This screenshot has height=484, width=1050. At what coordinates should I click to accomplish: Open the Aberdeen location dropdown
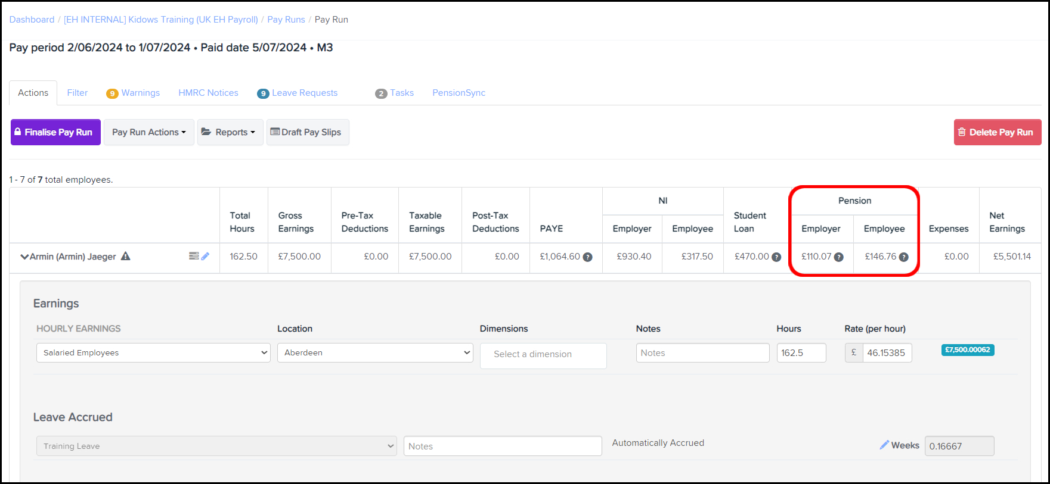coord(375,352)
